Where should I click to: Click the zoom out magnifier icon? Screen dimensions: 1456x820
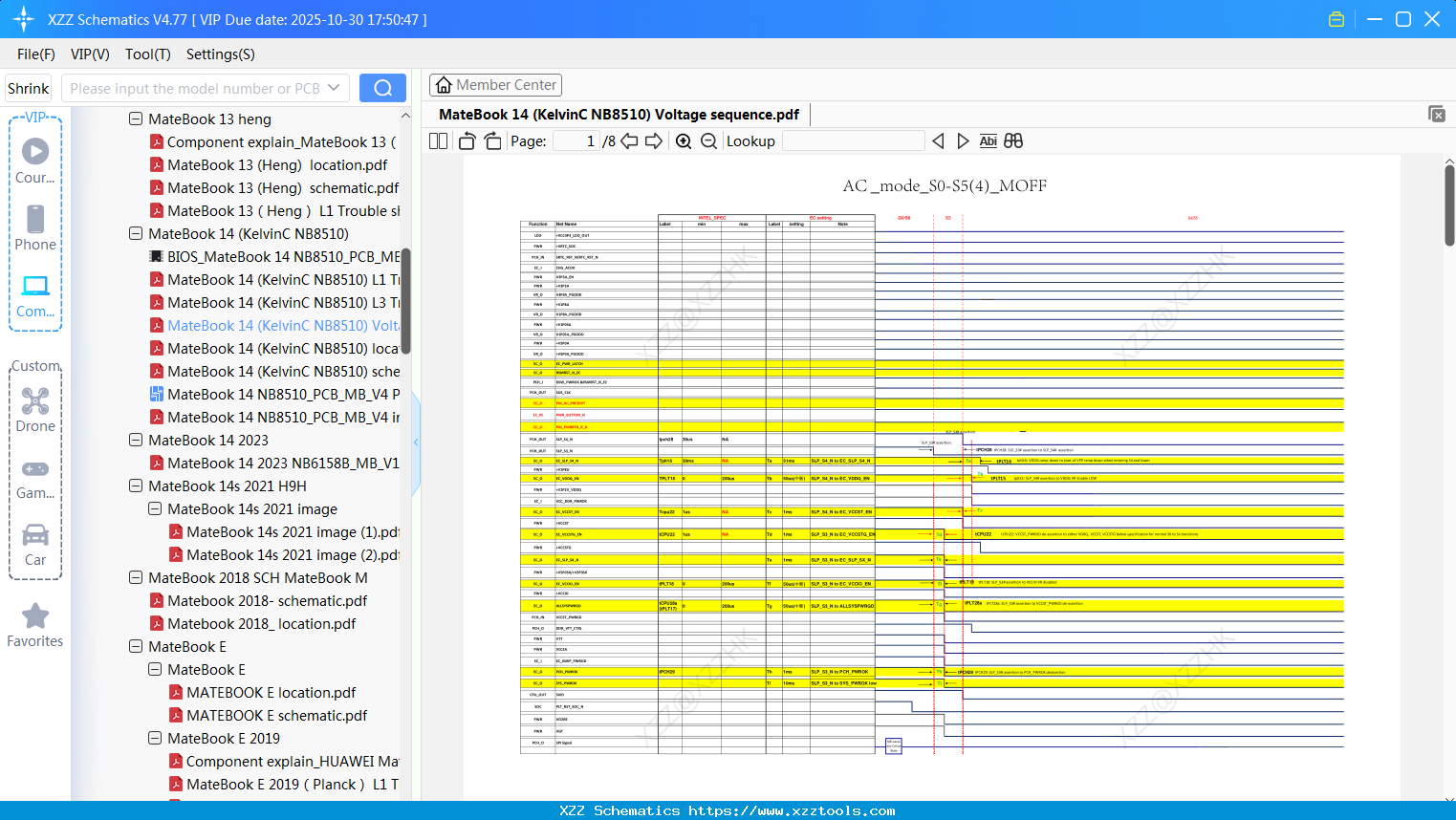[708, 141]
